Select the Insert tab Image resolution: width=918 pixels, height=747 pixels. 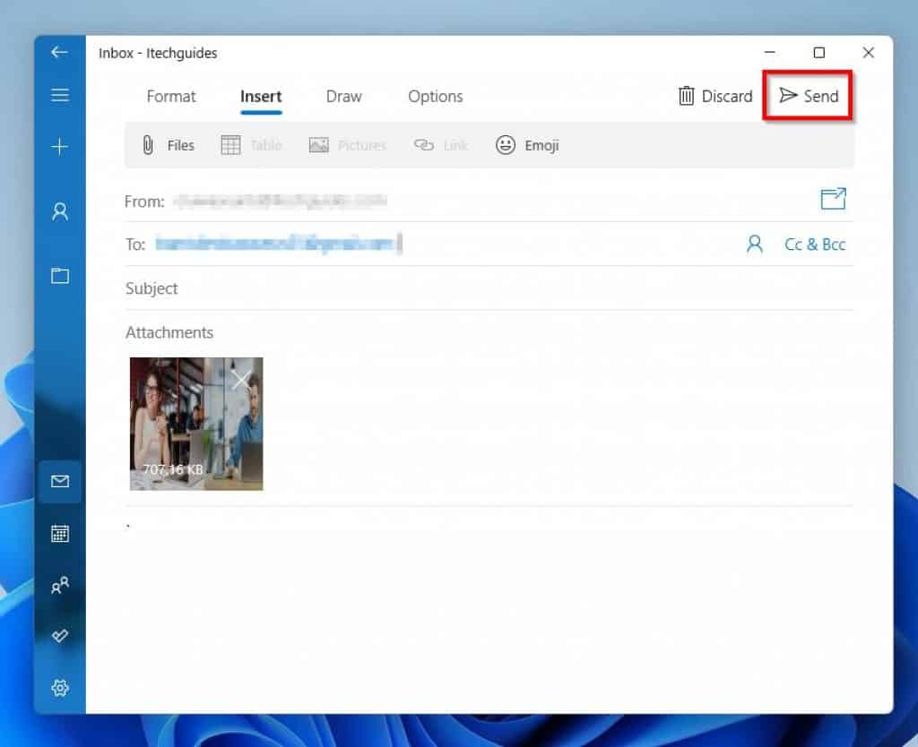click(261, 97)
